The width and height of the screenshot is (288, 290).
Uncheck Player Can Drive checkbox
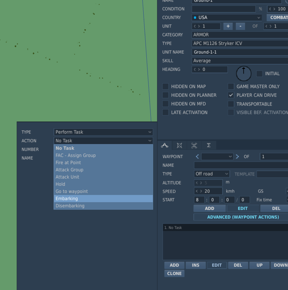tap(231, 95)
